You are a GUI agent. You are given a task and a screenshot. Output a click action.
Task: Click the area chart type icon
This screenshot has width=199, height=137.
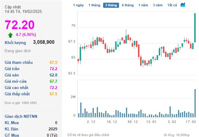[x=183, y=5]
